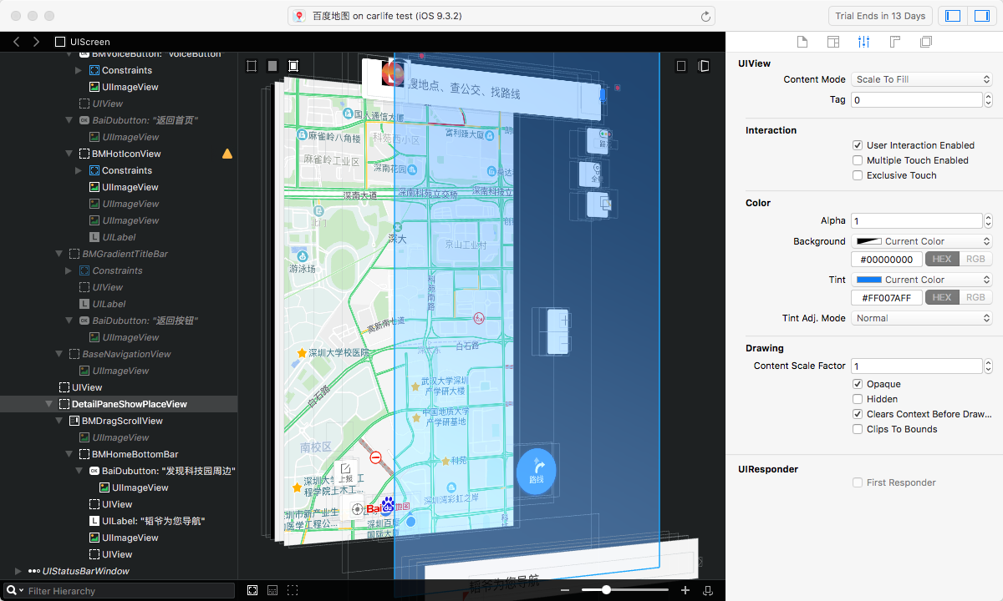Open the Attributes inspector tab

[863, 42]
